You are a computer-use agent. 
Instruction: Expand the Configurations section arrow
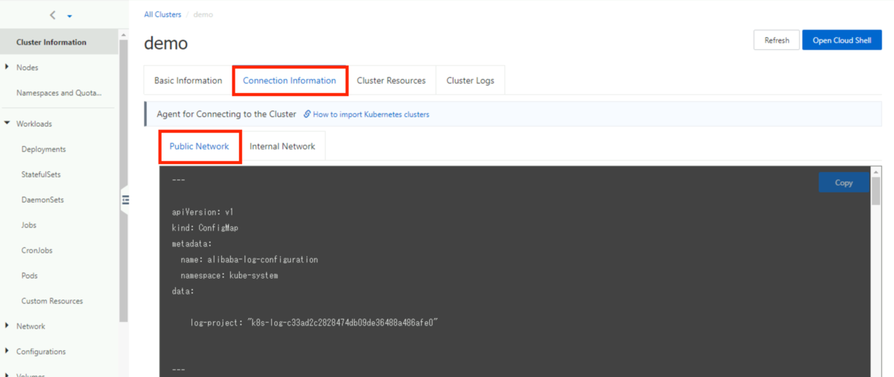pos(7,351)
